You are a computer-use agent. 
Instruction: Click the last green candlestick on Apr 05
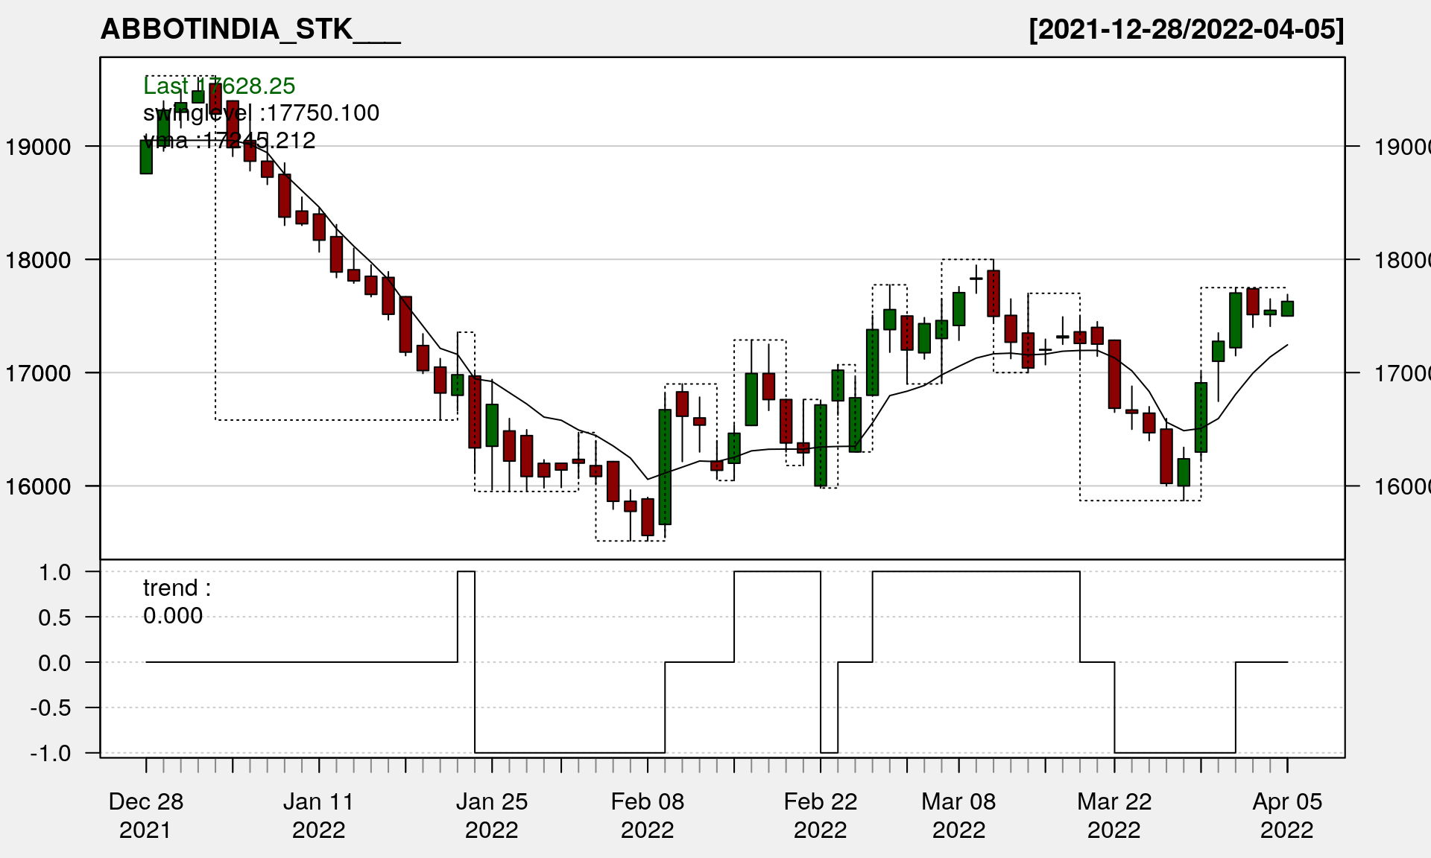click(1287, 308)
